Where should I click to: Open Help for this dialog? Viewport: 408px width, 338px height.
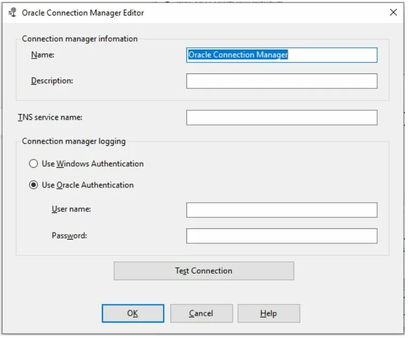pos(269,314)
